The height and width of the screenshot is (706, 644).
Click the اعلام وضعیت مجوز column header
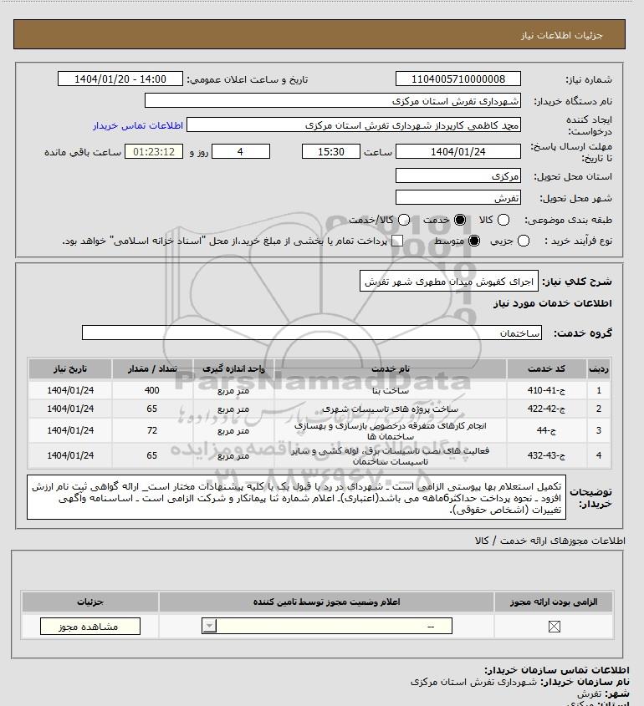(326, 602)
